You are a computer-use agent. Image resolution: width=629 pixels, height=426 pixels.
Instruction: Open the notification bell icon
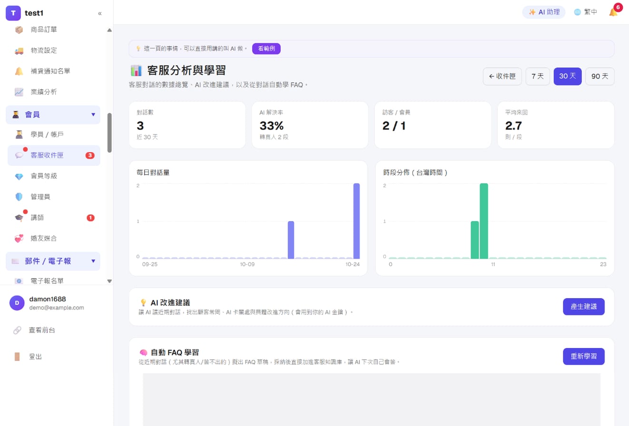click(x=613, y=12)
